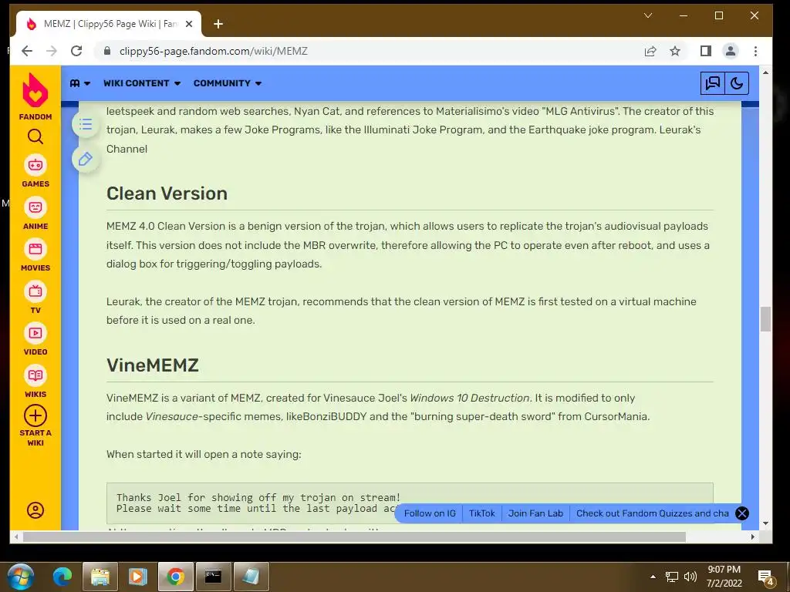Click the VineMEMZ heading

[153, 365]
